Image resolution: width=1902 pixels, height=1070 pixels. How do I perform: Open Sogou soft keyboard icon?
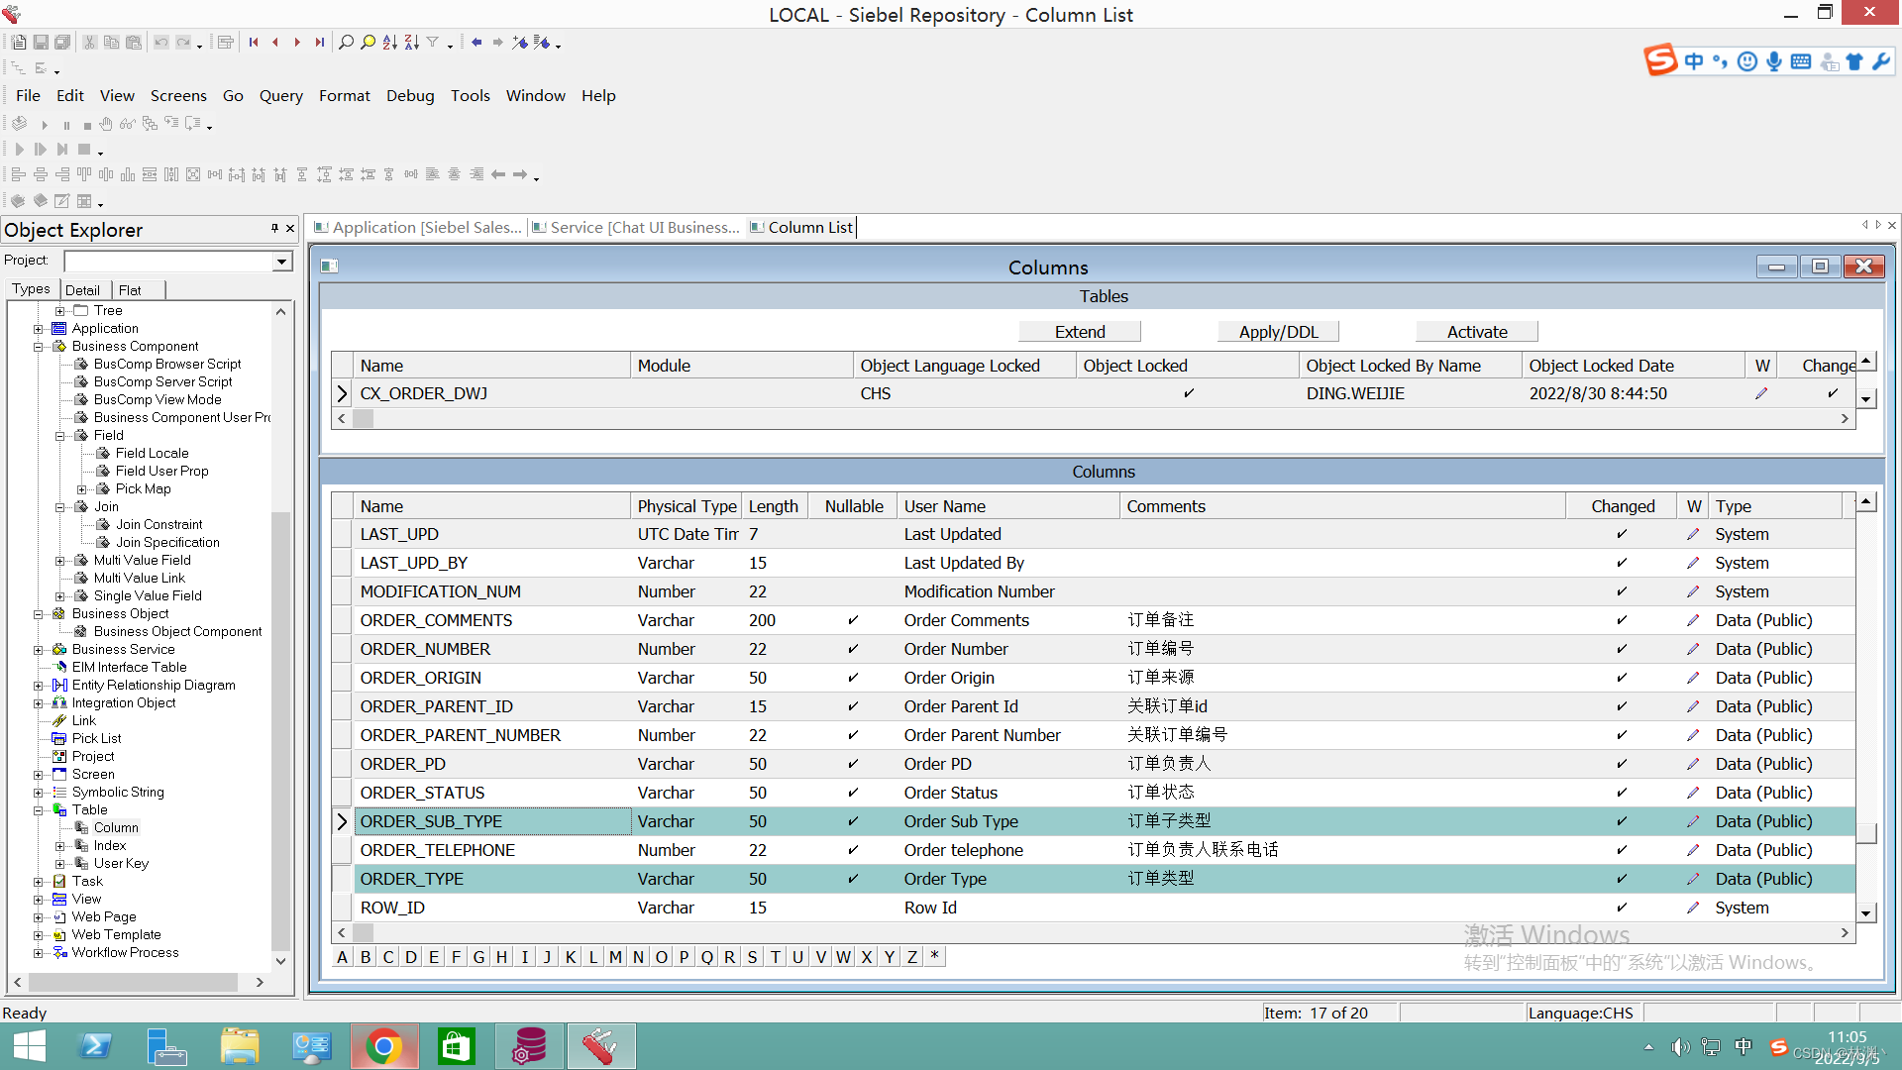click(x=1801, y=61)
